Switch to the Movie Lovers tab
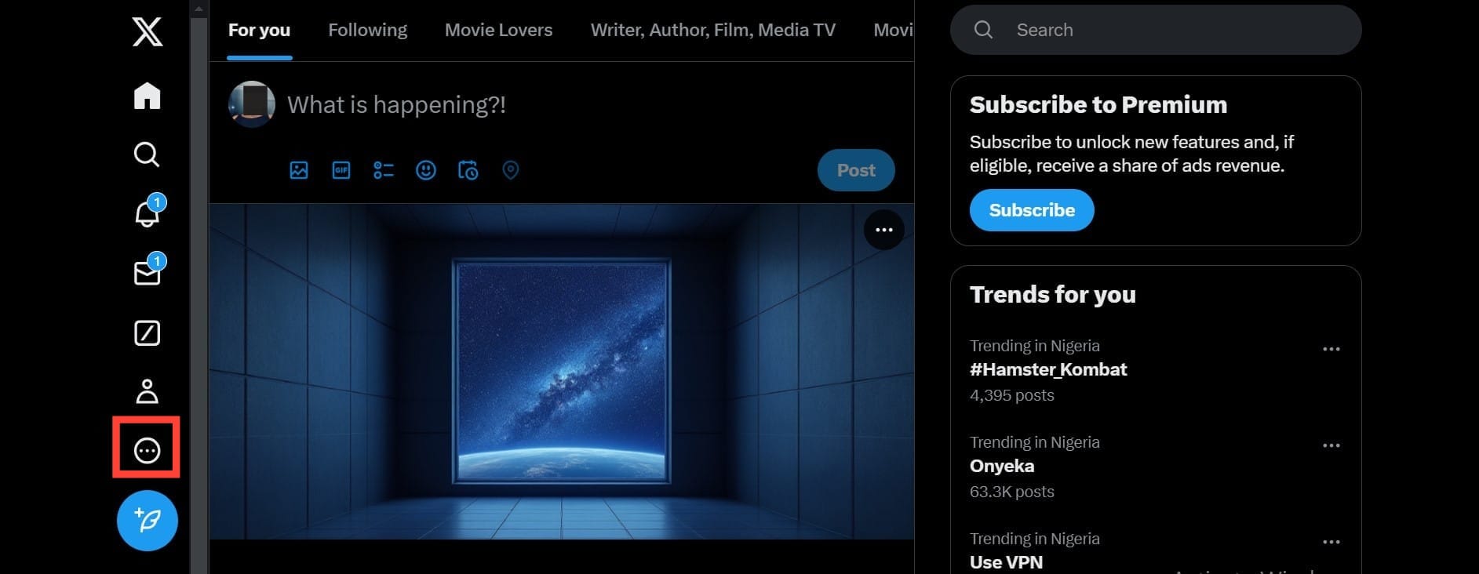 point(498,30)
